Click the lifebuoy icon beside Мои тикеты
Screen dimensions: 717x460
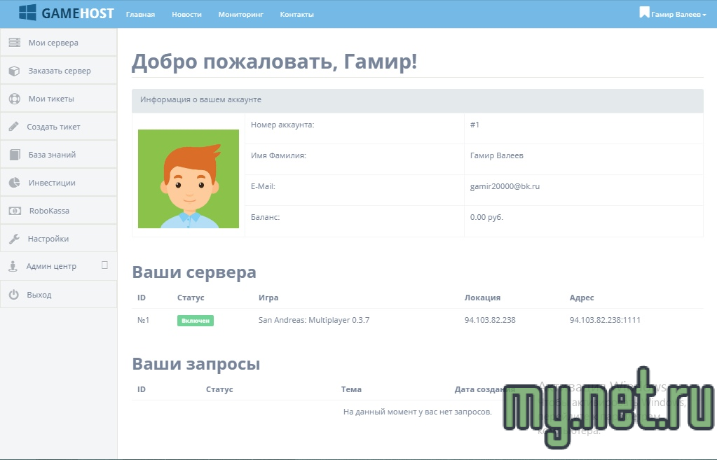pos(14,99)
